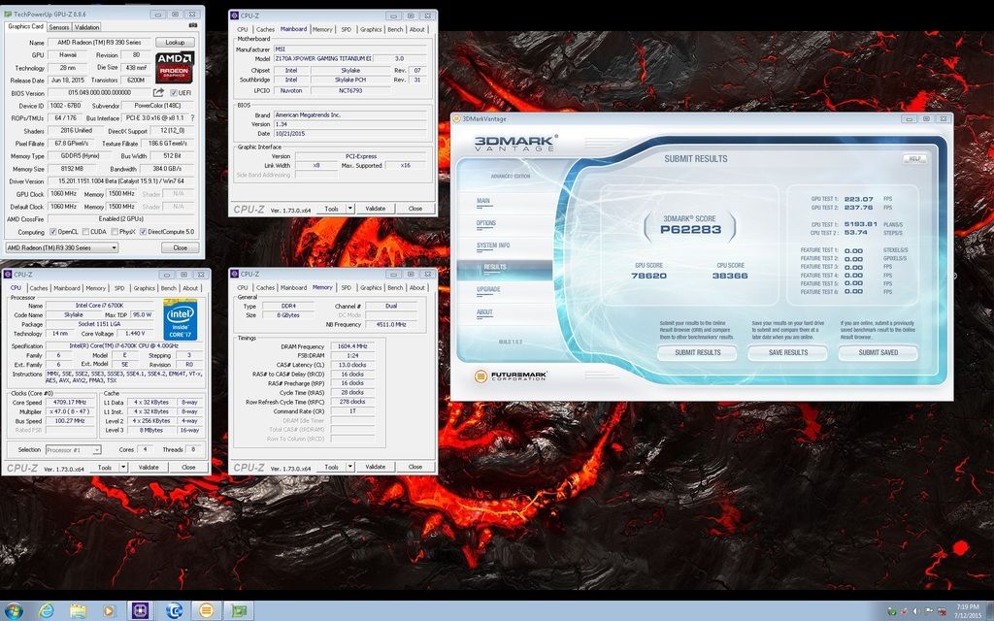Image resolution: width=994 pixels, height=621 pixels.
Task: Click the green GPU-Z taskbar icon
Action: tap(239, 611)
